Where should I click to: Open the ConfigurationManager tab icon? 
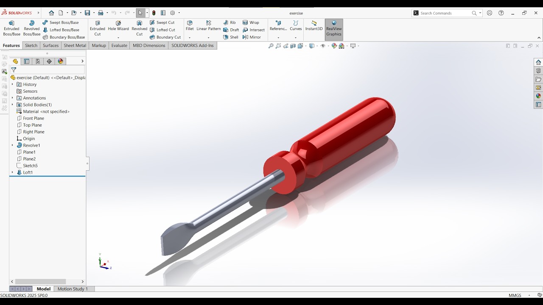pos(38,61)
